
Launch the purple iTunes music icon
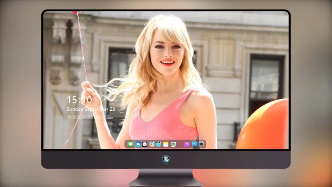(186, 144)
